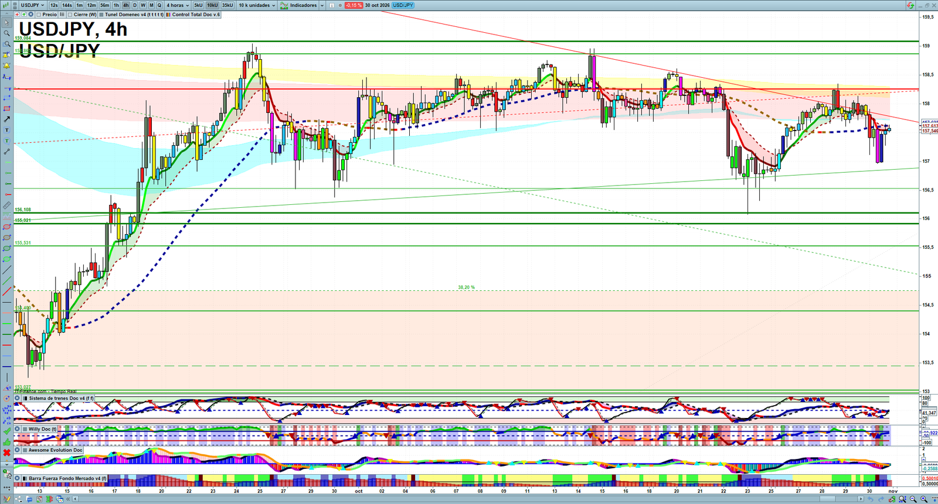This screenshot has height=504, width=938.
Task: Toggle the Willy Doc (t) color square
Action: [x=25, y=429]
